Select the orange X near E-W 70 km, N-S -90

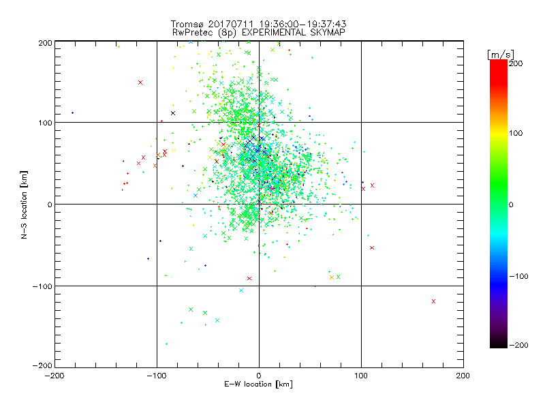[332, 277]
